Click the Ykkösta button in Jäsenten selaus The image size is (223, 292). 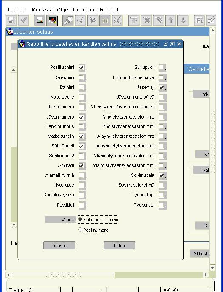tap(200, 254)
